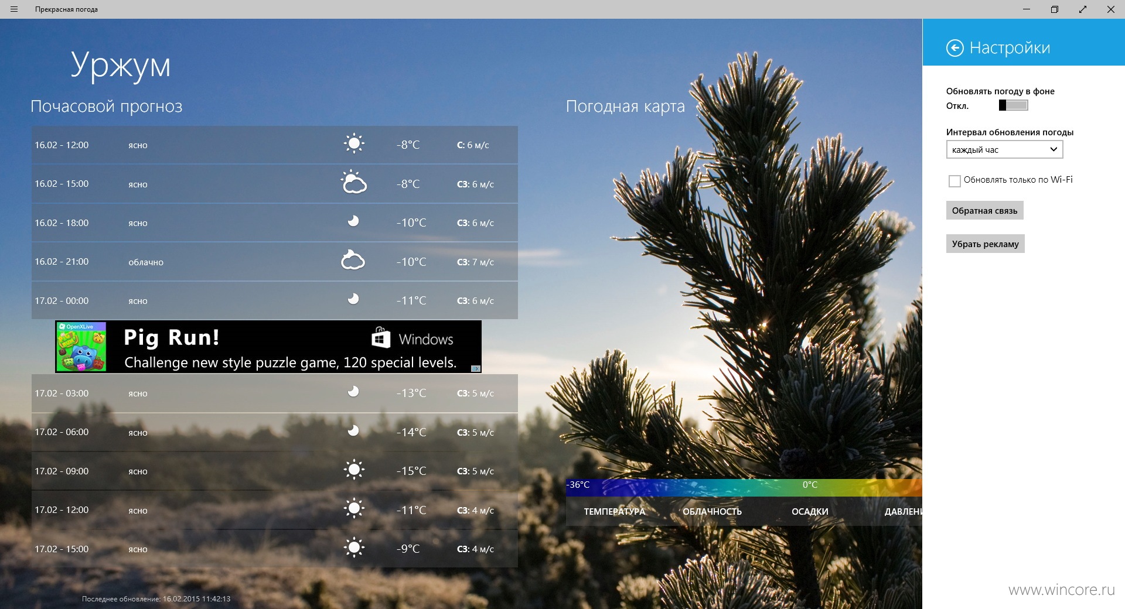Click the 17.02 - 15:00 time label
This screenshot has height=609, width=1125.
click(x=62, y=549)
